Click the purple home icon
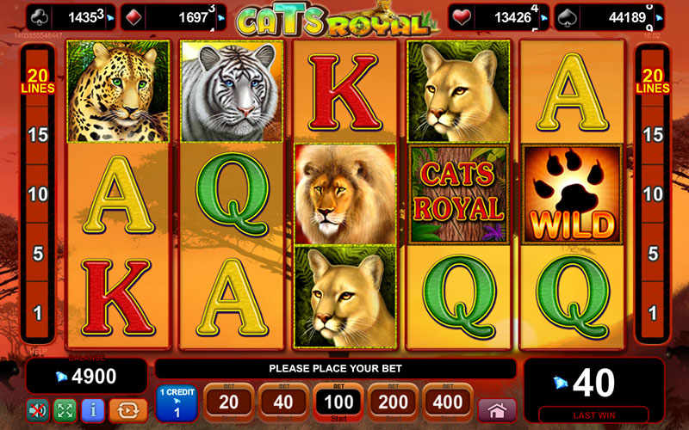 pos(497,411)
